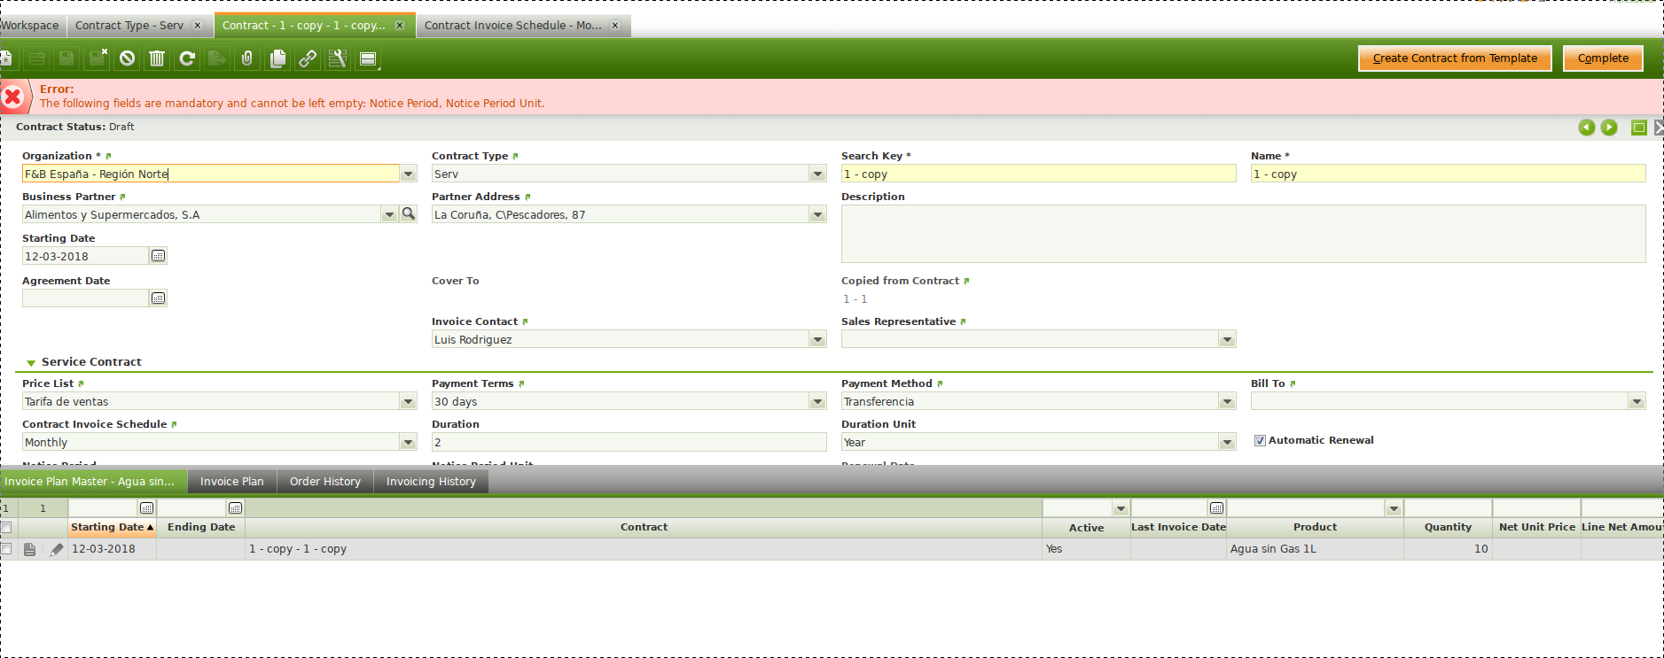
Task: Close the Contract Type - Serv tab
Action: point(198,26)
